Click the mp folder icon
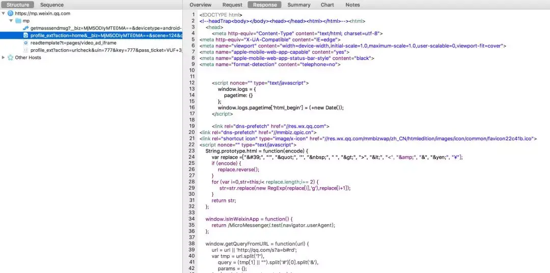Screen dimensions: 550x273 click(x=18, y=21)
